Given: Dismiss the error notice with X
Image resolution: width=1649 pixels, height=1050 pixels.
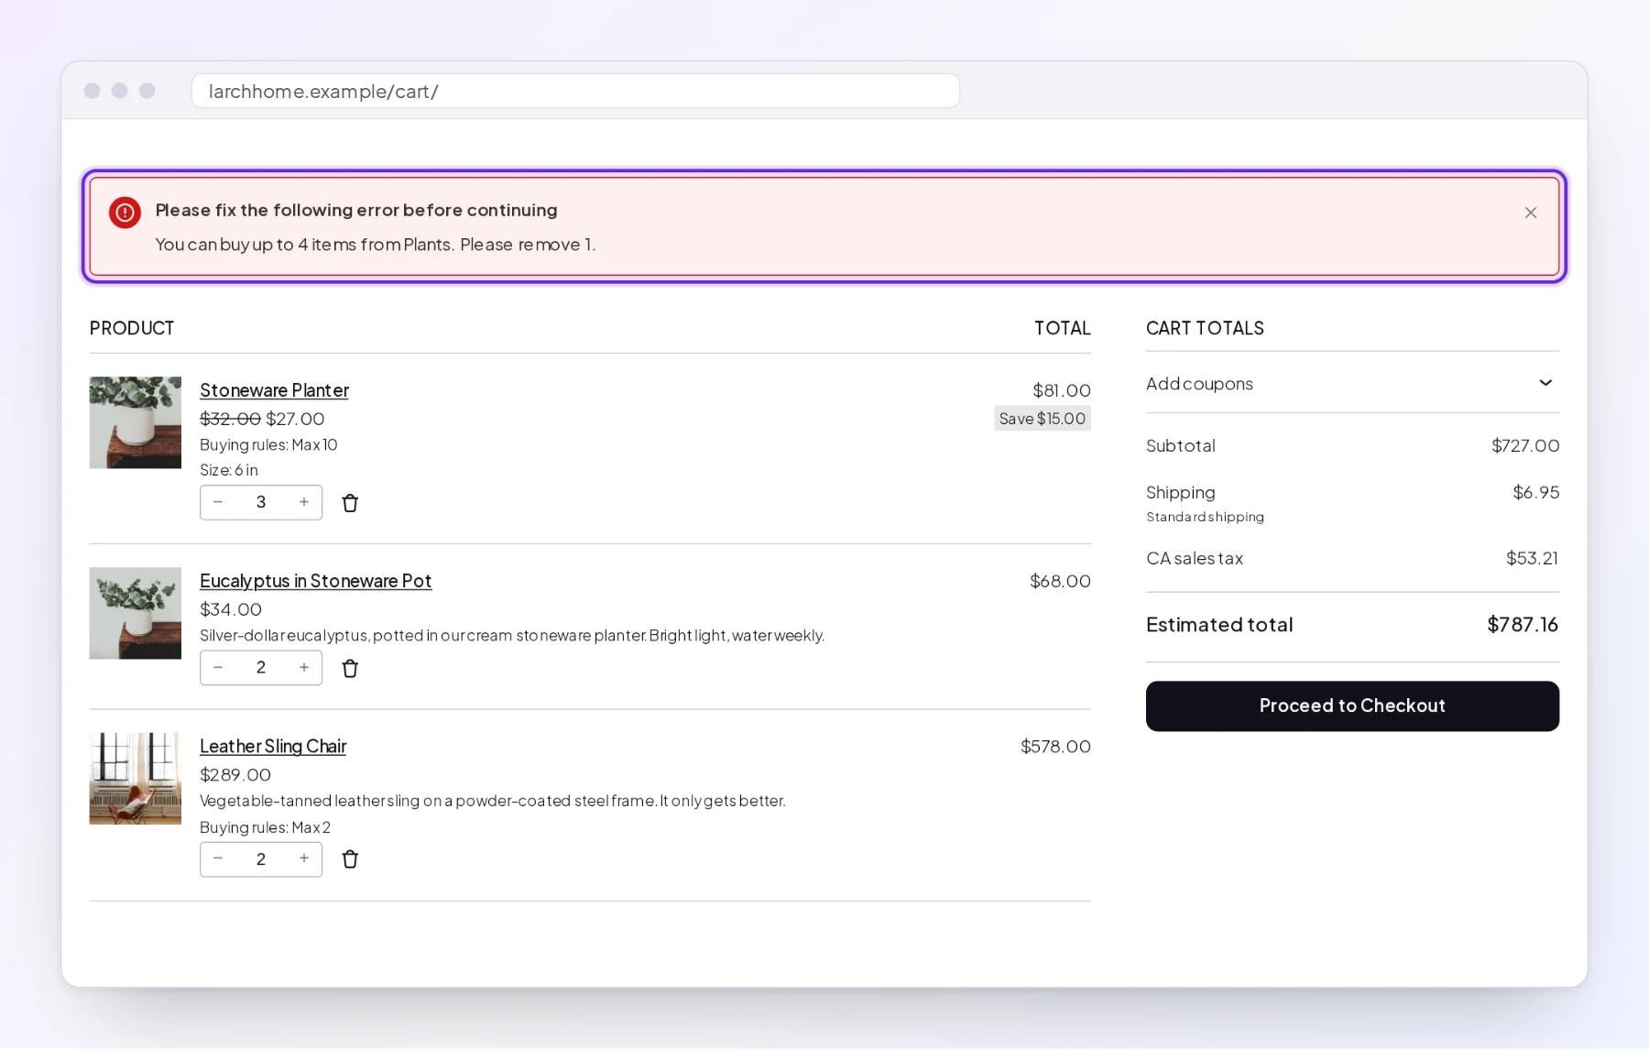Looking at the screenshot, I should [1531, 213].
